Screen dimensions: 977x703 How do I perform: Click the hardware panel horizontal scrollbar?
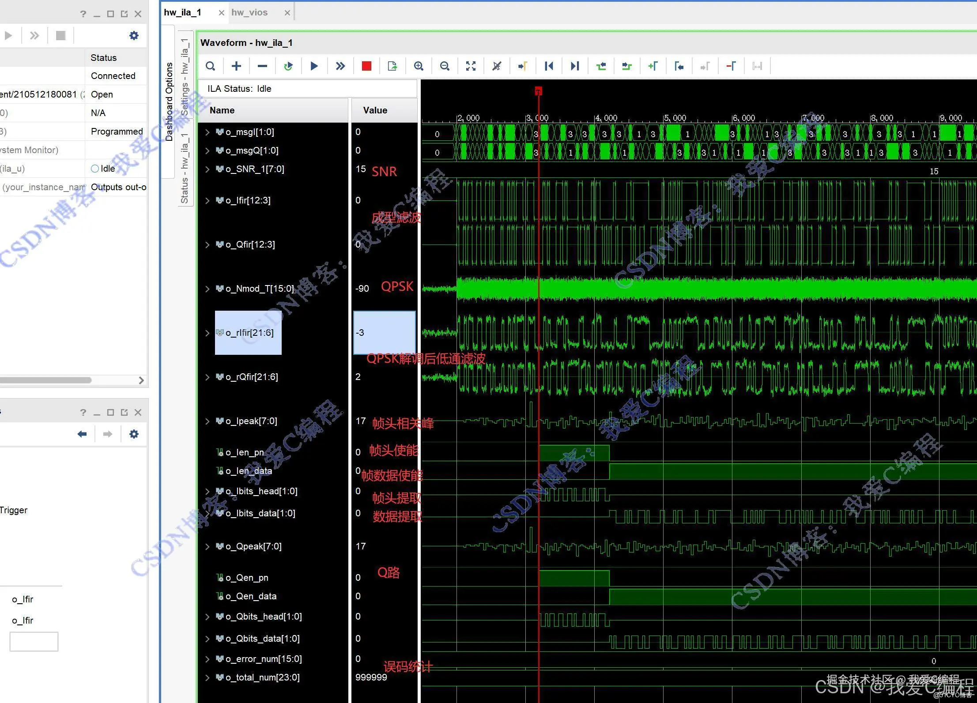(x=46, y=380)
